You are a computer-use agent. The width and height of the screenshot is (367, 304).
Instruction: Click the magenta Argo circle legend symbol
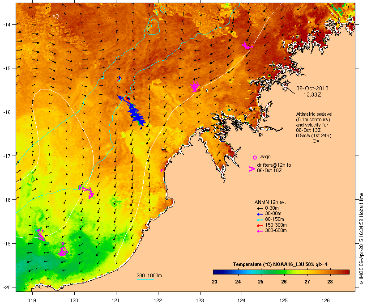(255, 157)
